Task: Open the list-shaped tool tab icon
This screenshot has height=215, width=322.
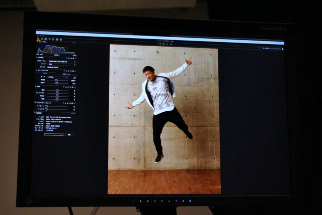Action: [57, 40]
